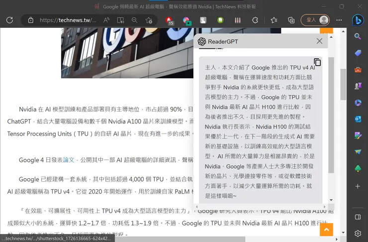The width and height of the screenshot is (368, 242).
Task: Click the technews.tw address bar
Action: pos(68,20)
